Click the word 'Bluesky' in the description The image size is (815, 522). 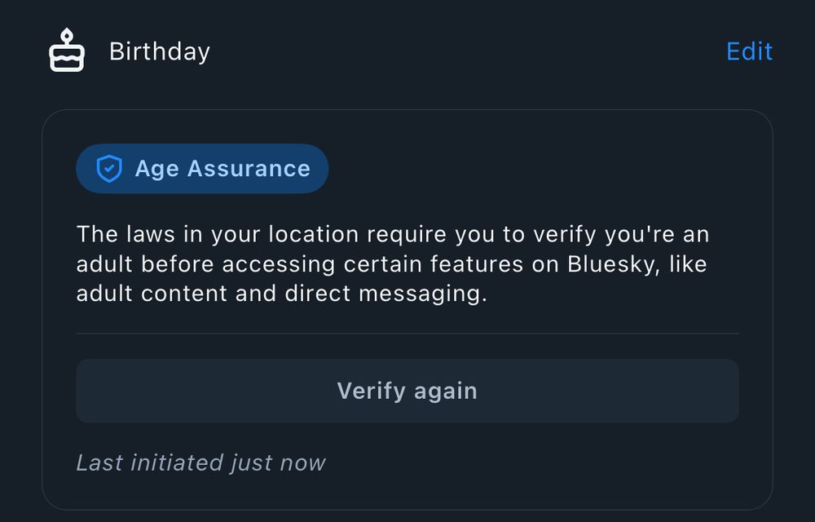pos(614,263)
